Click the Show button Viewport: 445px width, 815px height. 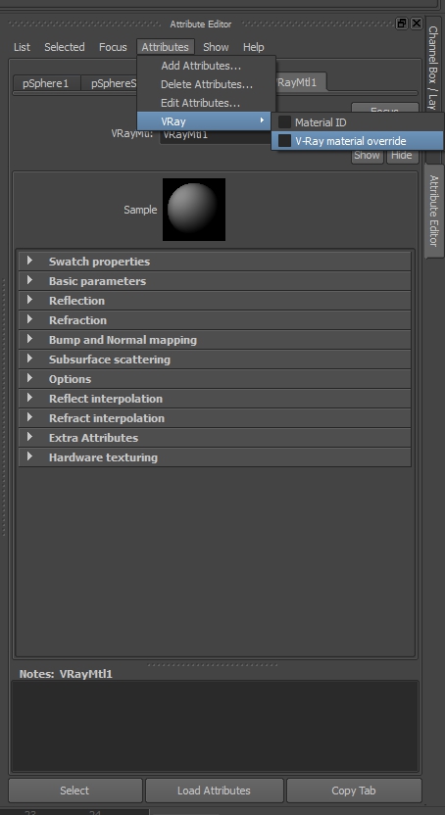(367, 156)
